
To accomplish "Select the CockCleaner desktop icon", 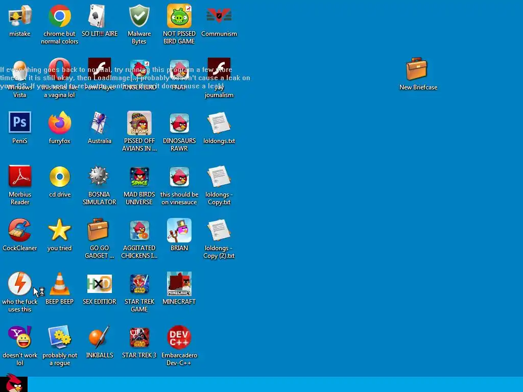I will pyautogui.click(x=20, y=230).
